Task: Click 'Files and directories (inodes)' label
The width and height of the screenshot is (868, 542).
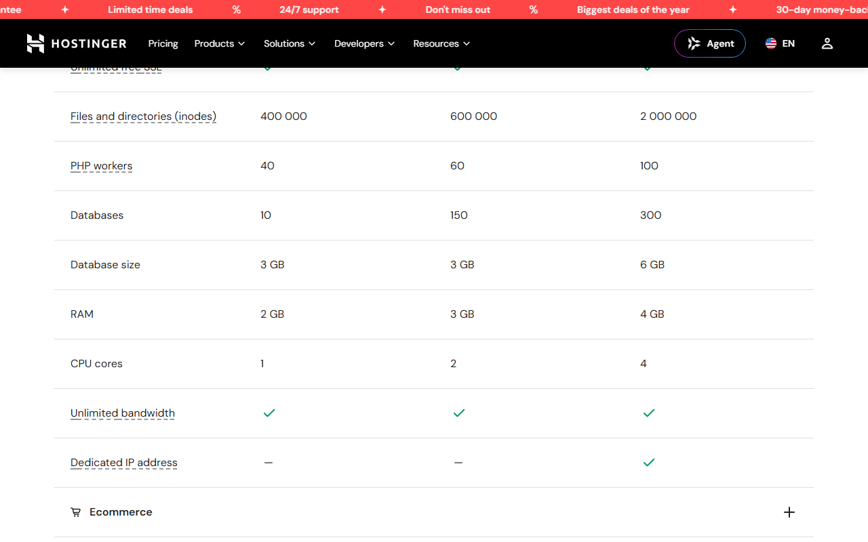Action: pyautogui.click(x=143, y=117)
